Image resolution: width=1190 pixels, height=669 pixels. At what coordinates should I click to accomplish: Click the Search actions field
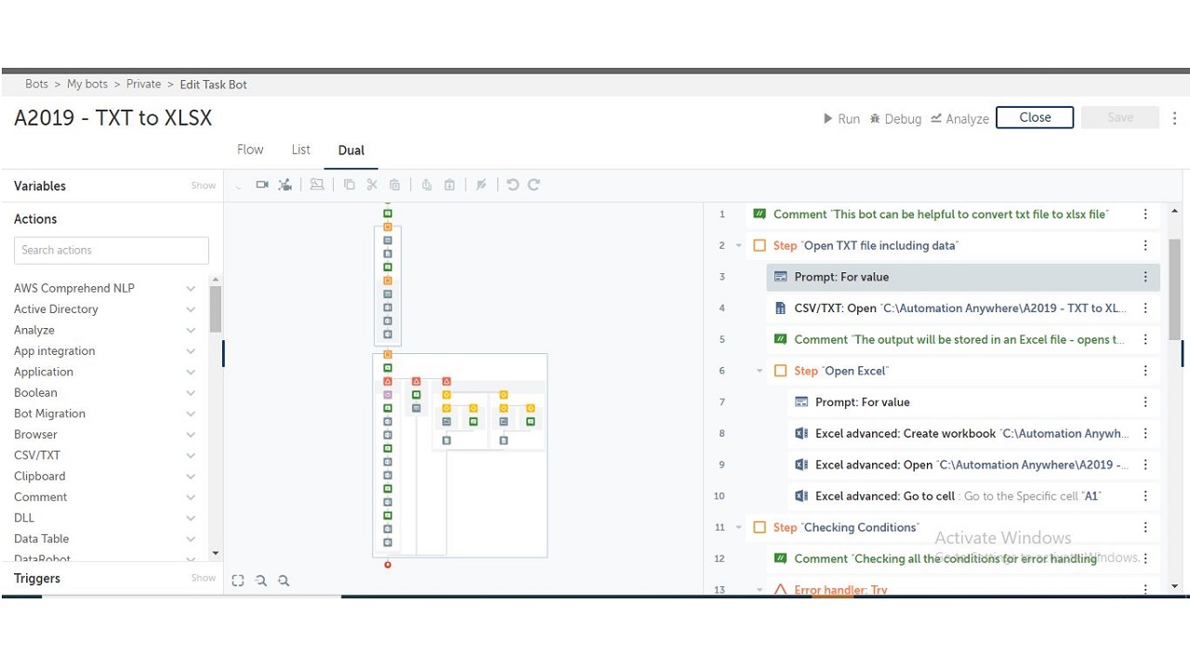click(112, 250)
